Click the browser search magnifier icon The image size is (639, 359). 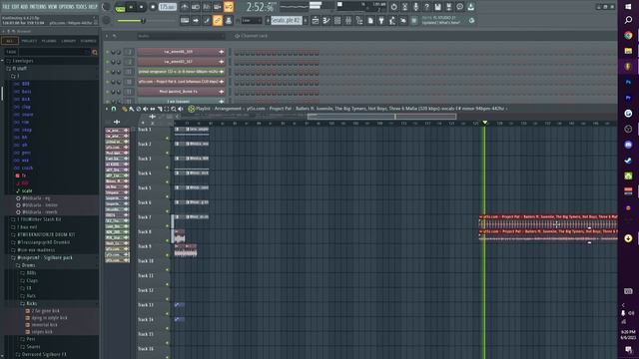(x=95, y=52)
